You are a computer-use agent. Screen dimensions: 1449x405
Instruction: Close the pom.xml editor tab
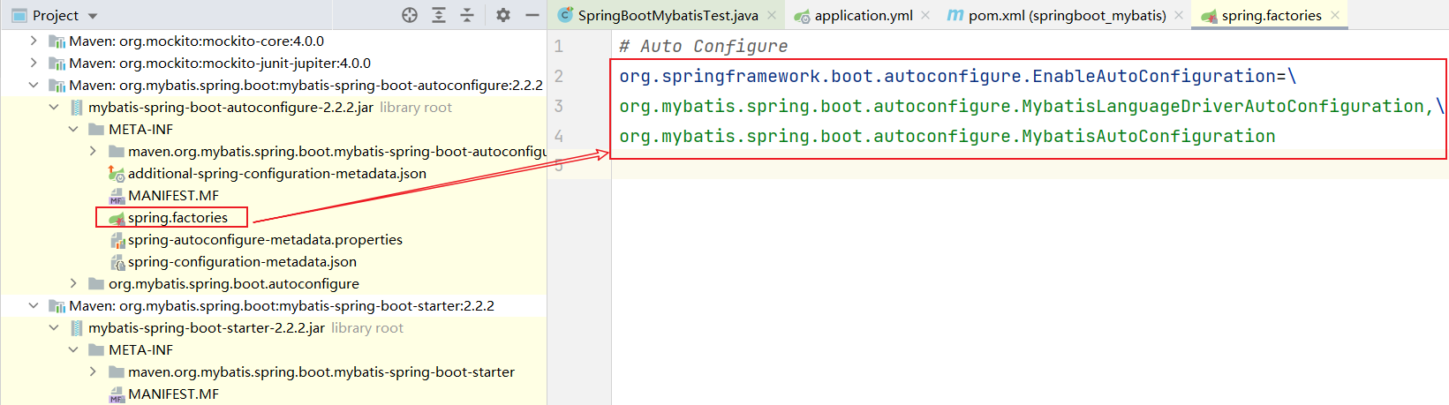[x=1179, y=15]
